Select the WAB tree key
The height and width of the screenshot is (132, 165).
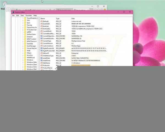click(28, 51)
